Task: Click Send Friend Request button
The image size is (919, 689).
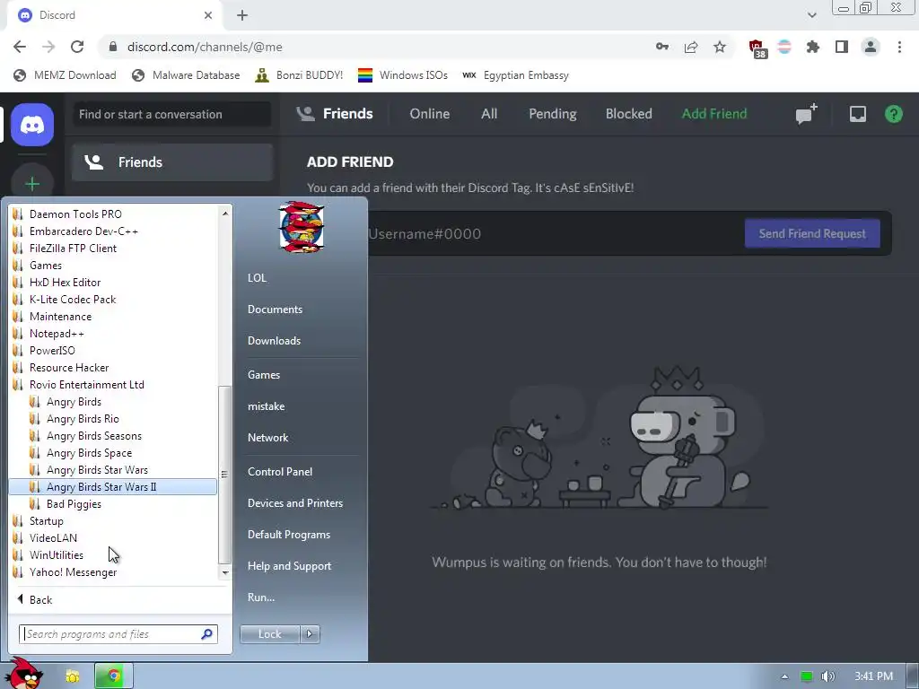Action: coord(811,234)
